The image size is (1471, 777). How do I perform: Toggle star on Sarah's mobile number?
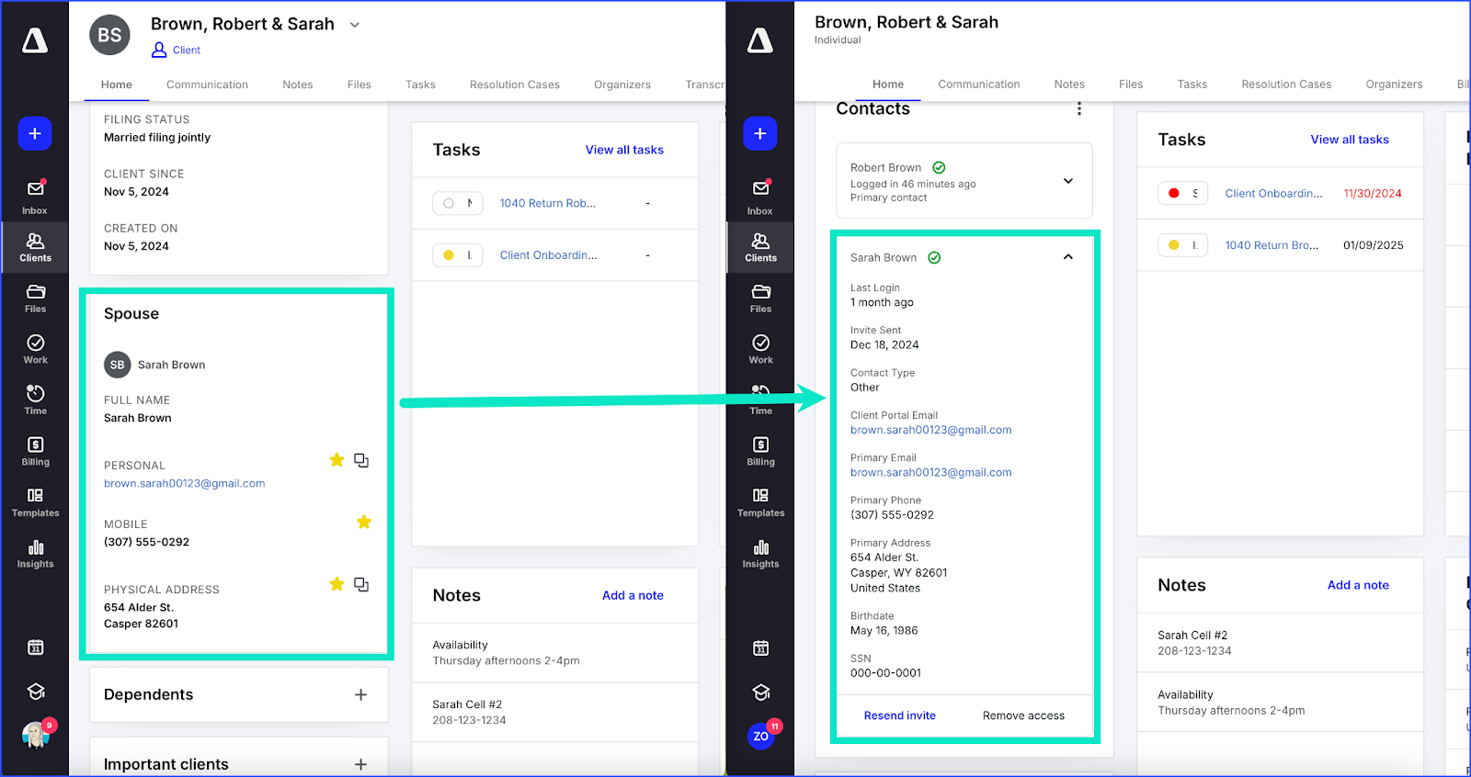(x=364, y=523)
